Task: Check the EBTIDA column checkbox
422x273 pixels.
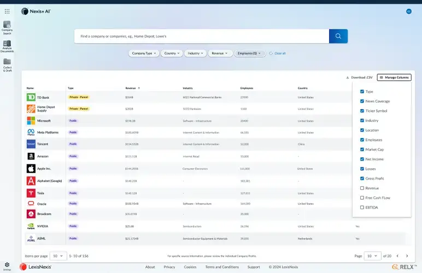Action: pos(362,207)
